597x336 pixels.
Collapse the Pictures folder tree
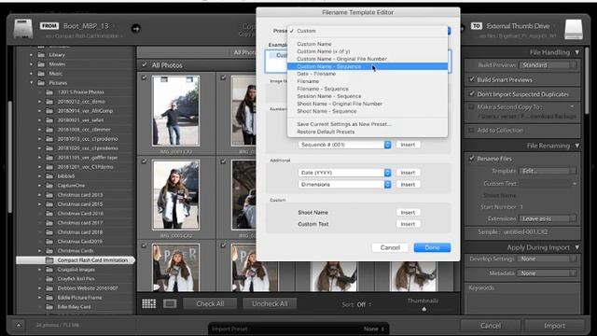point(32,83)
